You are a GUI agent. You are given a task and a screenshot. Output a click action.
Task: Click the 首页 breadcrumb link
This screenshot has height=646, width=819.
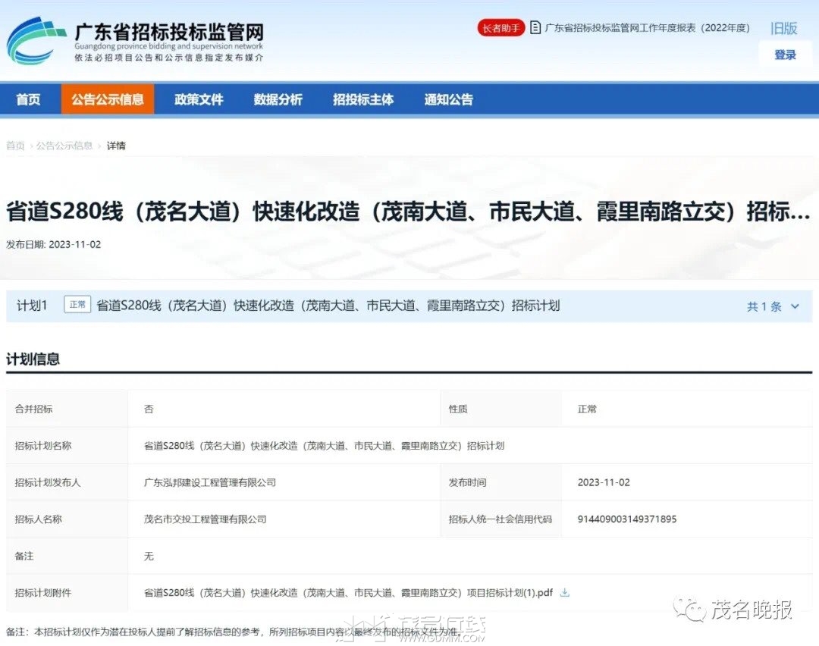click(x=15, y=146)
